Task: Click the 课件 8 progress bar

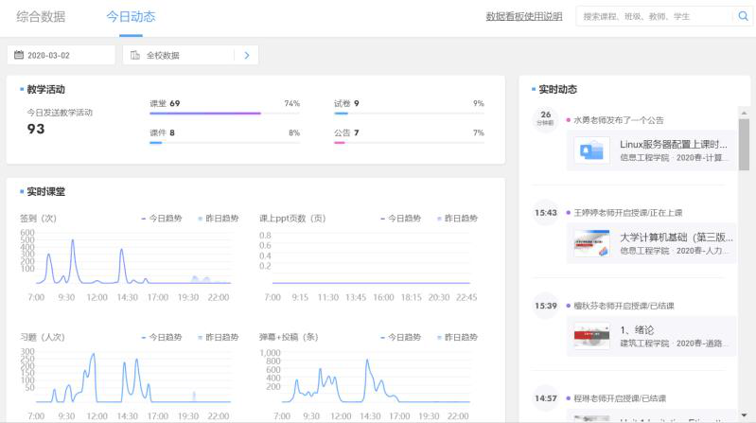Action: (224, 143)
